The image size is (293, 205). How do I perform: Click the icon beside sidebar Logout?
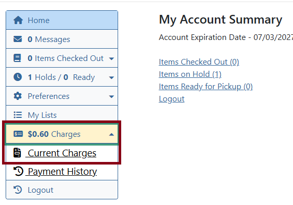pos(18,190)
